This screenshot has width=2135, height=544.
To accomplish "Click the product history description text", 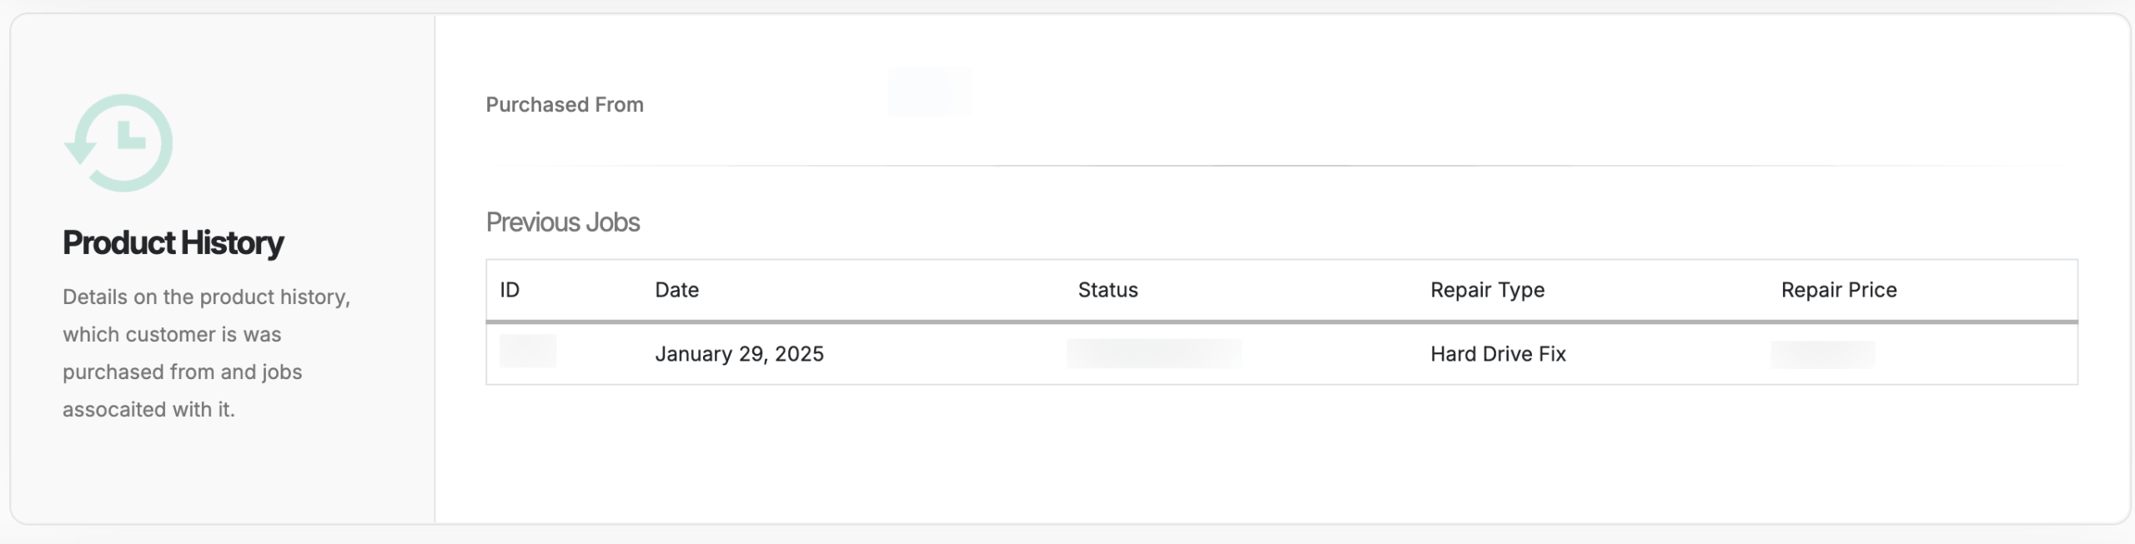I will [x=206, y=352].
